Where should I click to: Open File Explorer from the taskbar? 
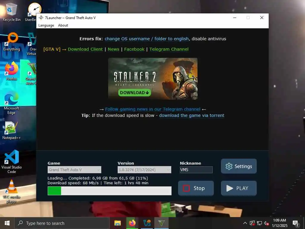tap(117, 223)
